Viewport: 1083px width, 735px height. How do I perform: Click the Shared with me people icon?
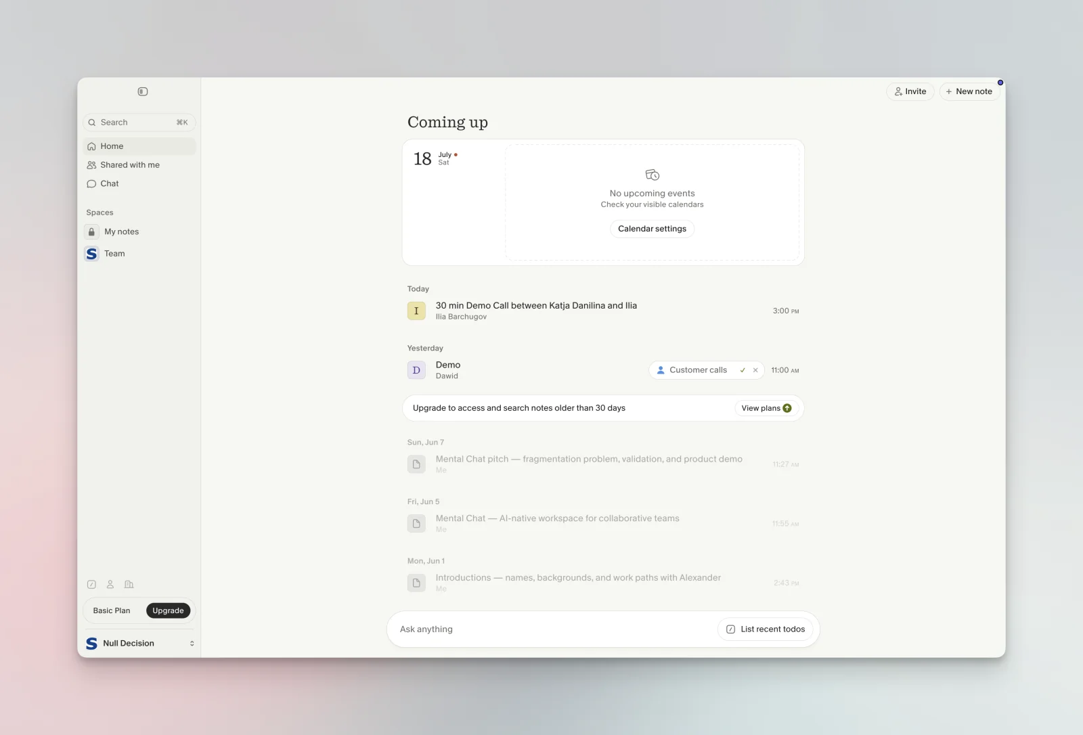[91, 165]
